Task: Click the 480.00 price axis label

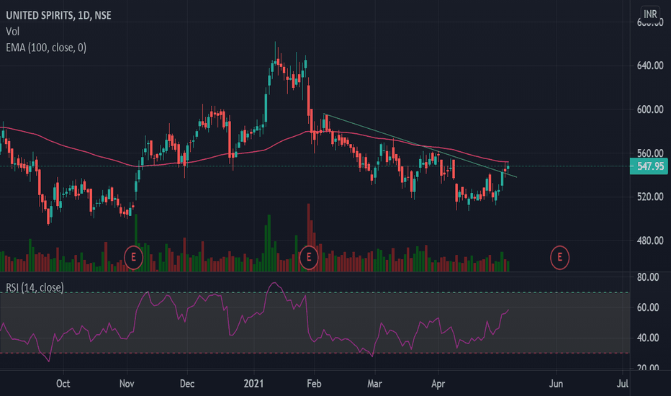Action: point(650,240)
